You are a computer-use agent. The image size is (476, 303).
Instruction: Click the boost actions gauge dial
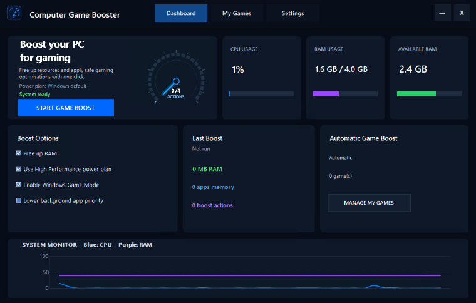pyautogui.click(x=176, y=78)
